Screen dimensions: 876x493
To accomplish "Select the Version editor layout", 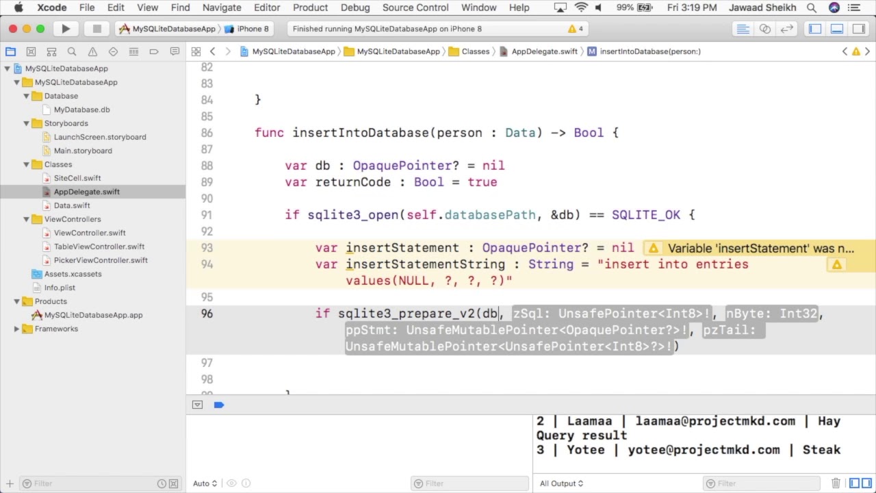I will point(787,29).
